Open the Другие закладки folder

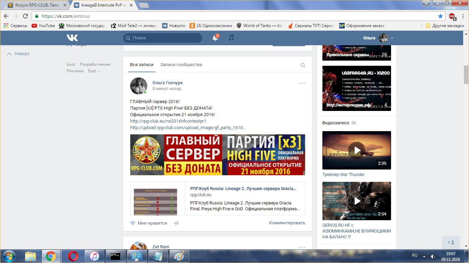(445, 26)
